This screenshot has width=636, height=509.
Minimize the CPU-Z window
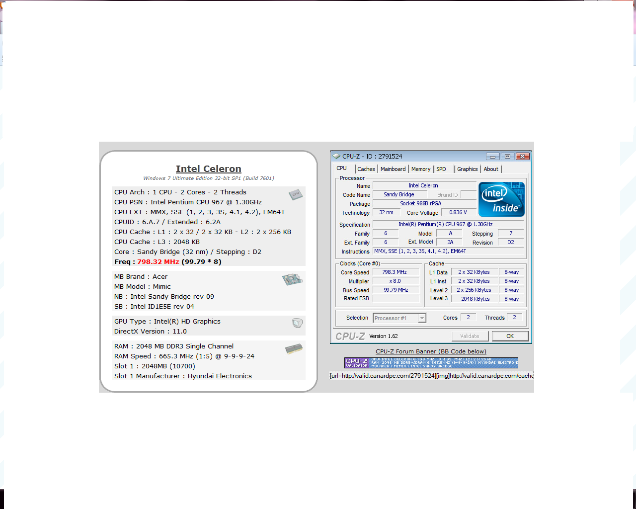tap(492, 156)
